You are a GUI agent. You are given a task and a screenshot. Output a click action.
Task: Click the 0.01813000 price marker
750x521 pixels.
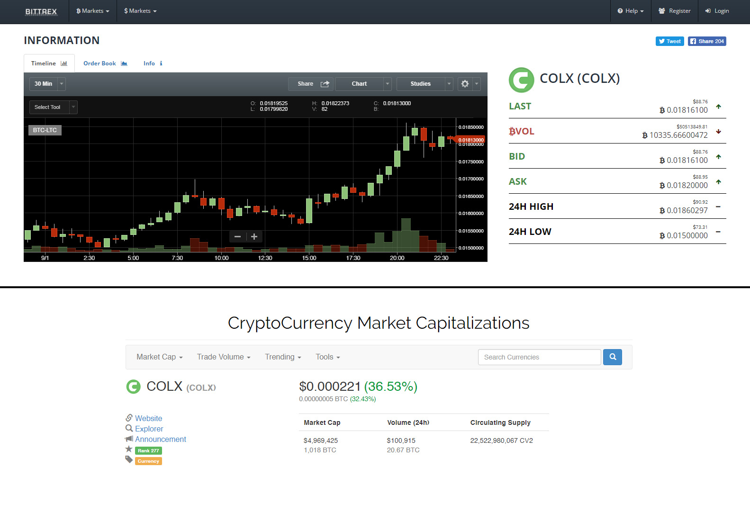point(471,140)
